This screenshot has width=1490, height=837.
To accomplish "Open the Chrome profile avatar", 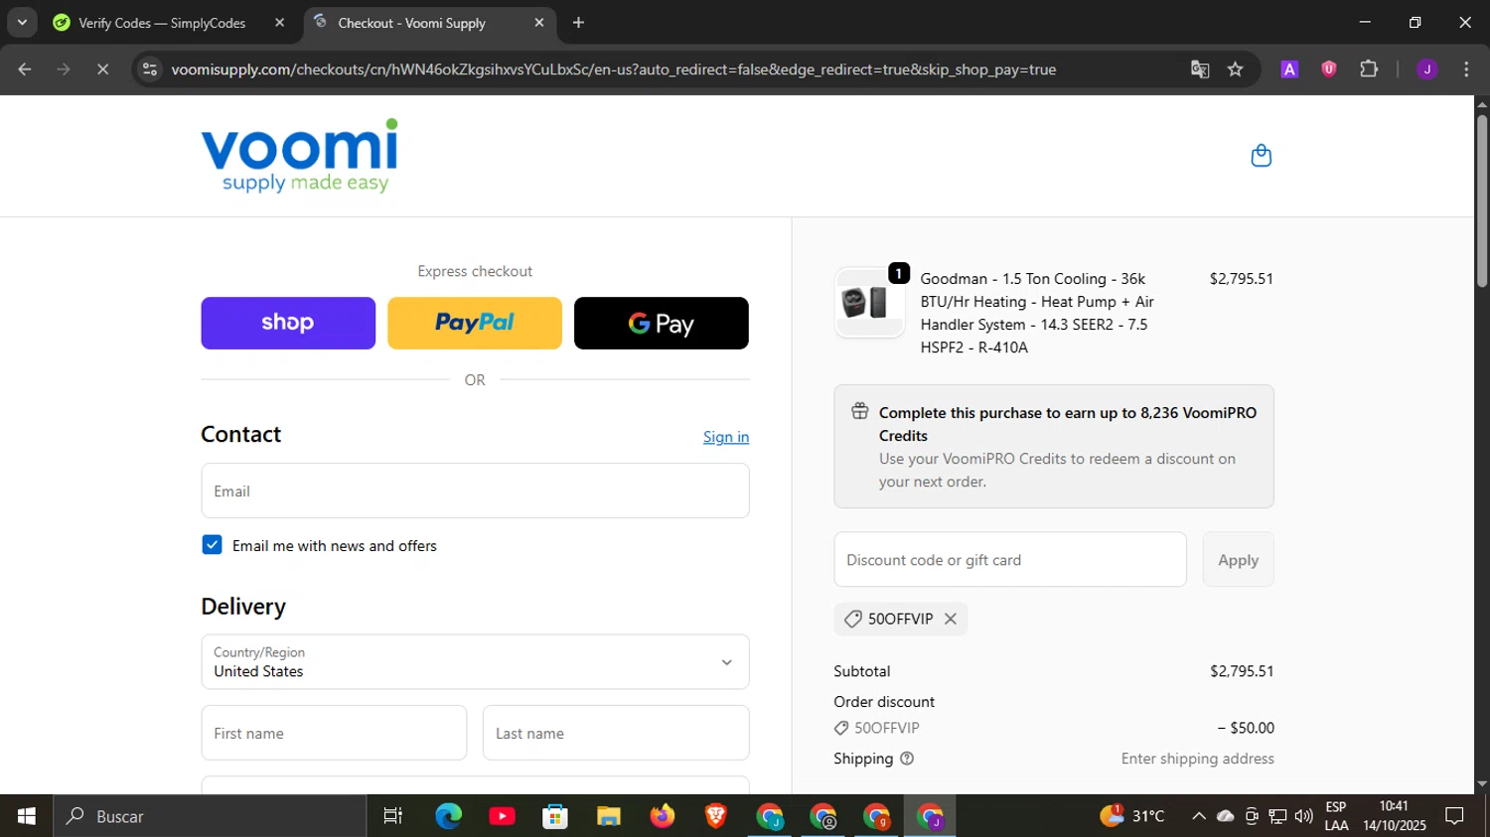I will point(1426,70).
